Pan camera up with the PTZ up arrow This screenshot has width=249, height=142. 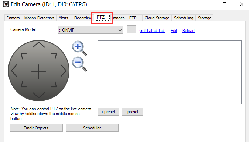39,45
